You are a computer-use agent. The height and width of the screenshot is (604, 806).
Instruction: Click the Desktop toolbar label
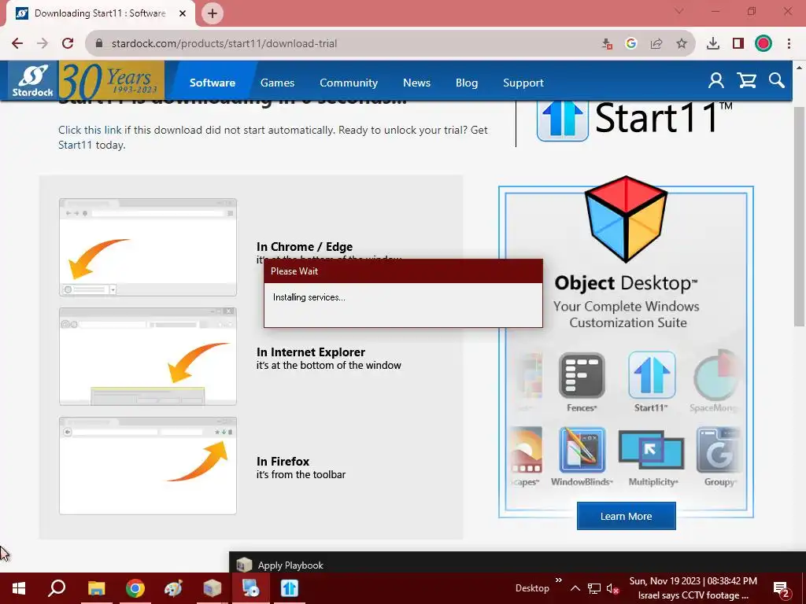point(532,588)
